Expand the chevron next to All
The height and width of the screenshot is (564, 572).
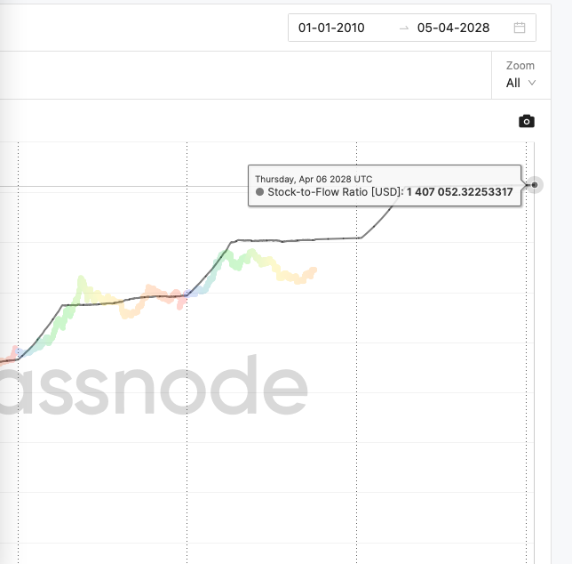(532, 83)
